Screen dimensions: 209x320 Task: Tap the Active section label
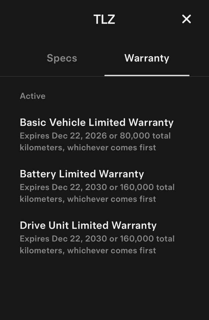(x=33, y=96)
